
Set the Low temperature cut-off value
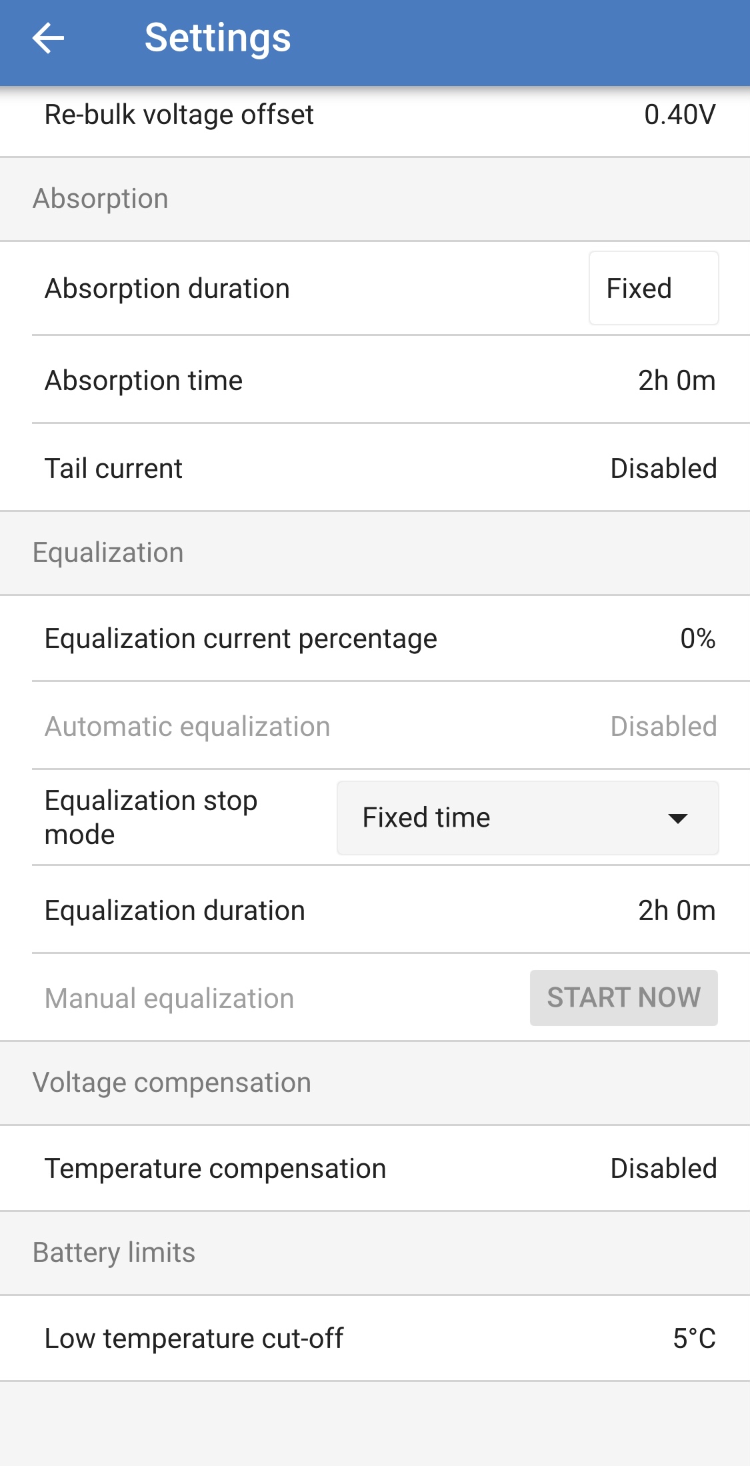[693, 1339]
